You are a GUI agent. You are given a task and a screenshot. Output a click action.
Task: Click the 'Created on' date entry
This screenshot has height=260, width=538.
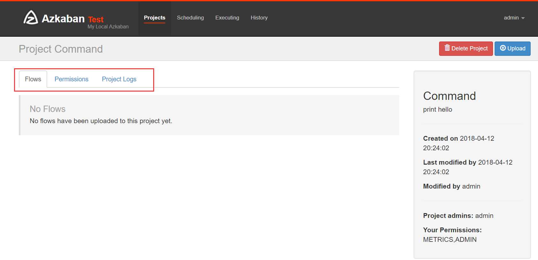[x=459, y=143]
